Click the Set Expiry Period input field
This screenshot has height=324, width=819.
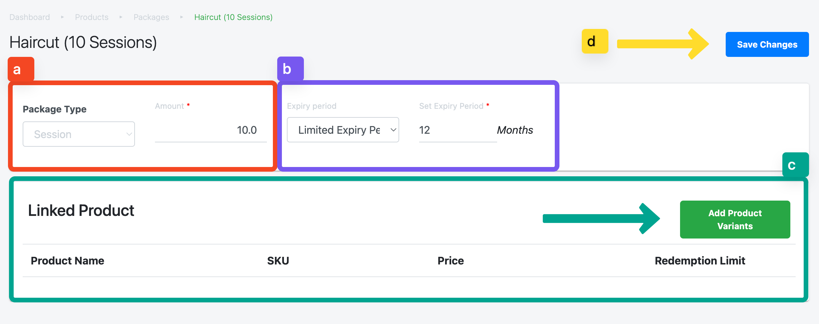[x=458, y=130]
